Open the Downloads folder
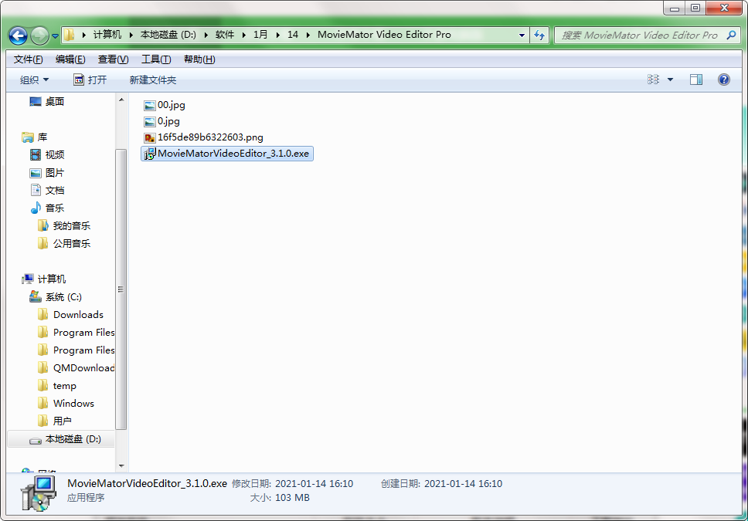The height and width of the screenshot is (521, 748). [78, 315]
